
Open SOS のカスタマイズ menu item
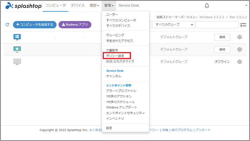pyautogui.click(x=120, y=61)
